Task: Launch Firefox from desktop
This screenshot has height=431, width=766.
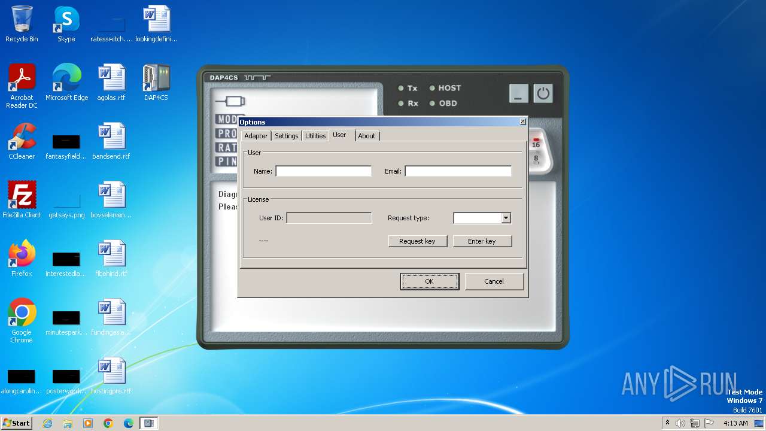Action: pyautogui.click(x=22, y=259)
